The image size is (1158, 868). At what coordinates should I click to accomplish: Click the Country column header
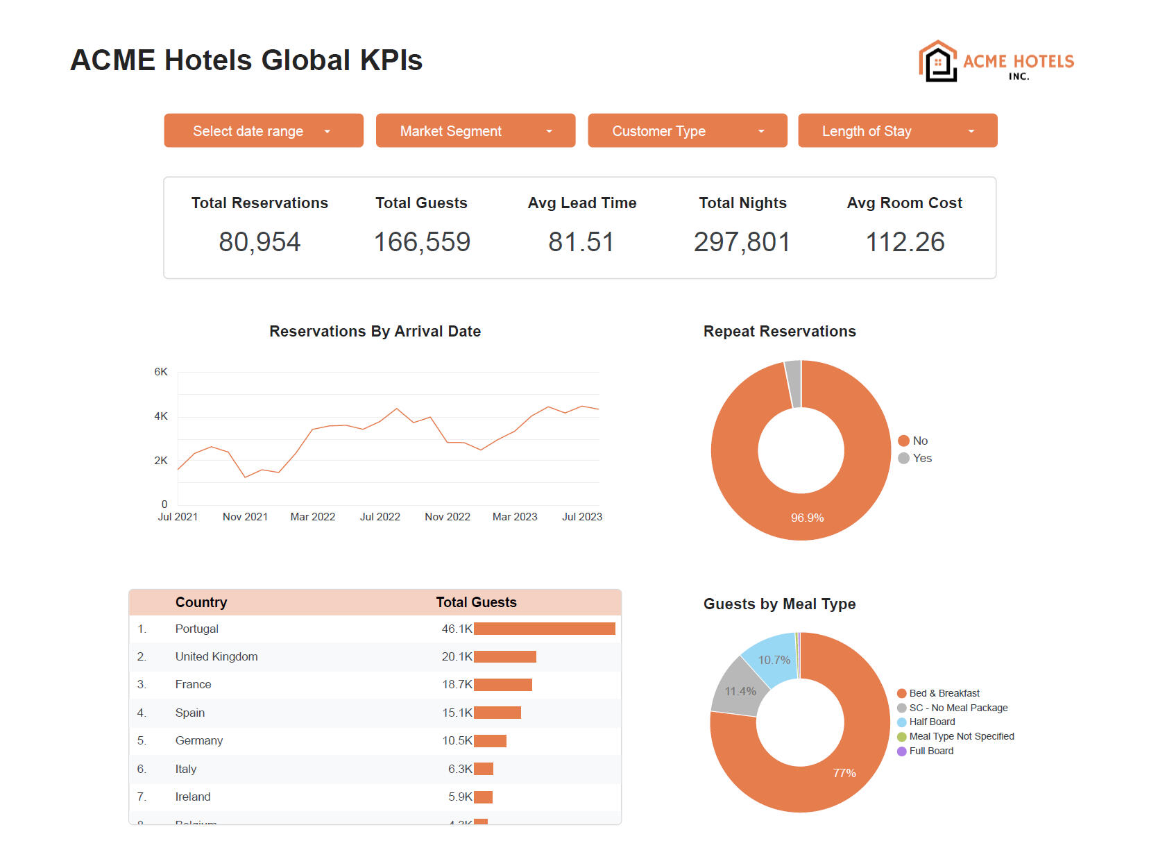[x=201, y=602]
